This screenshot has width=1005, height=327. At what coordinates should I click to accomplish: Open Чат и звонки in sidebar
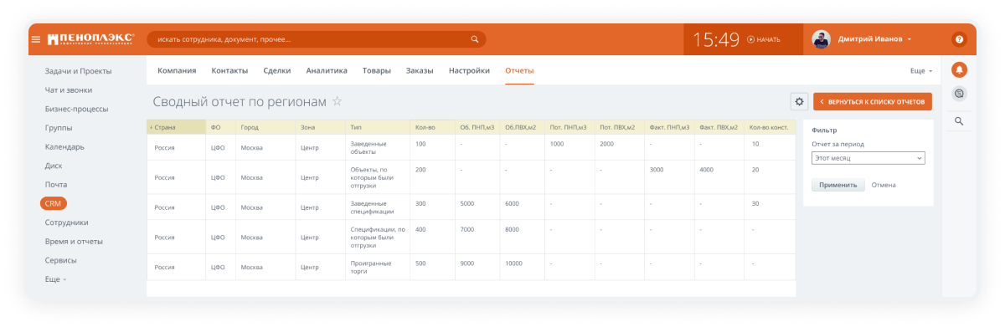click(69, 89)
